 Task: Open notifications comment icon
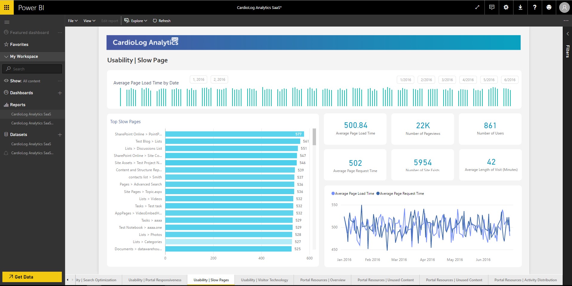(x=492, y=7)
